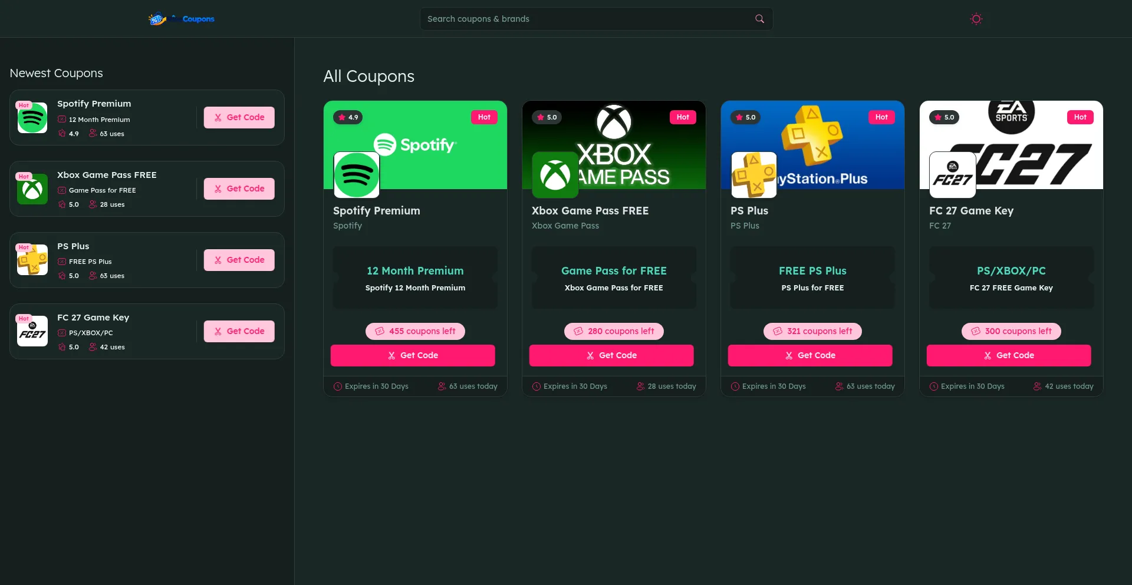Click the 4.9 rating in Spotify sidebar row
The image size is (1132, 585).
pos(74,134)
